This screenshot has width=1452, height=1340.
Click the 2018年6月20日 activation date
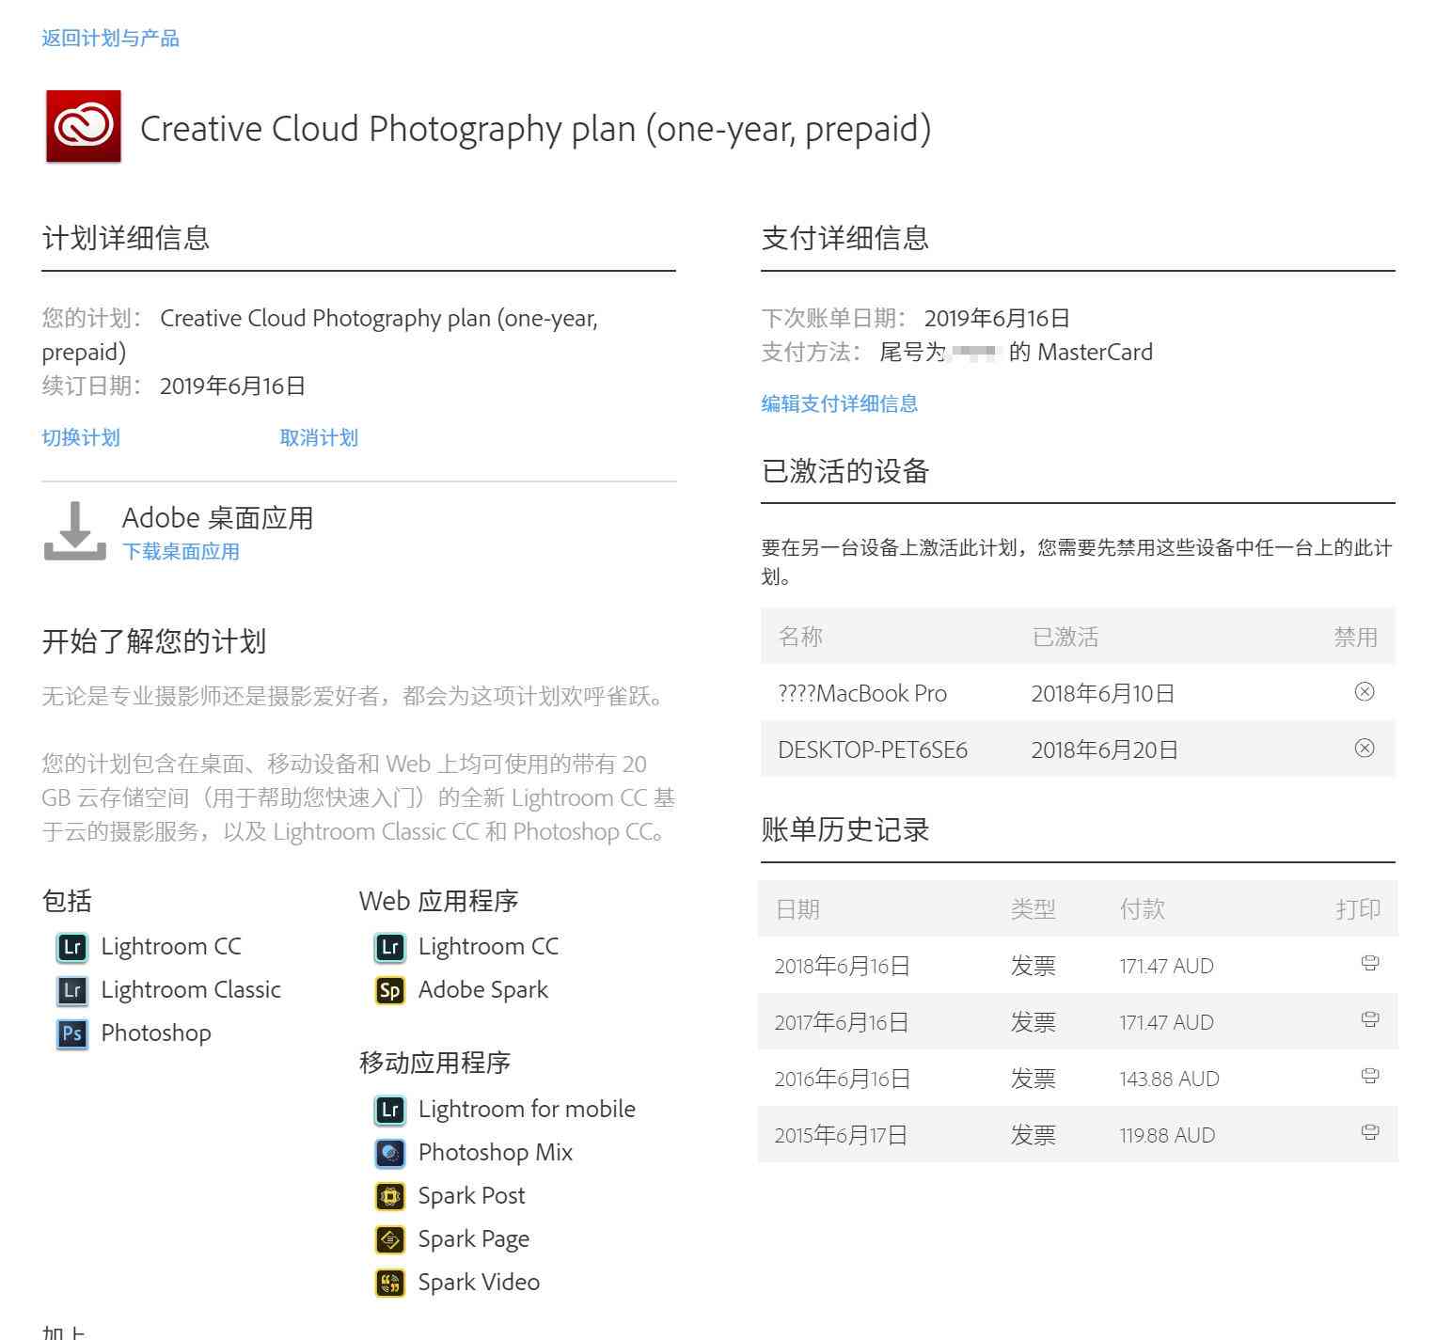click(x=1104, y=749)
